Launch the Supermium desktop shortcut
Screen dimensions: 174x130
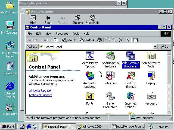click(x=10, y=109)
